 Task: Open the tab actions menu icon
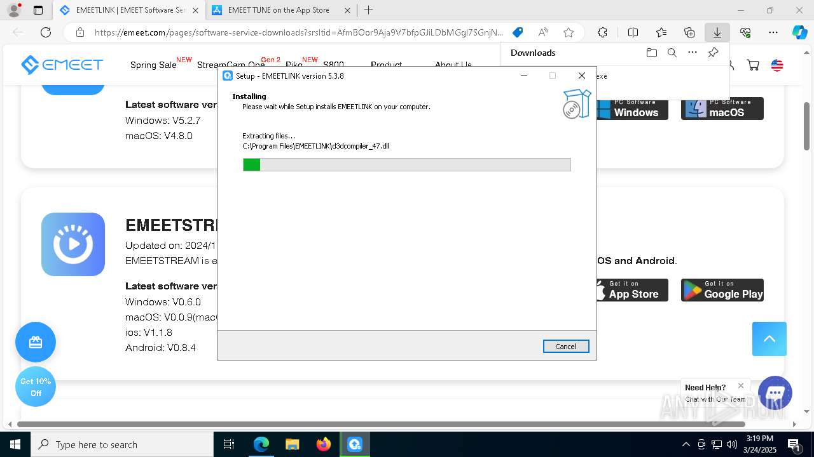[38, 10]
